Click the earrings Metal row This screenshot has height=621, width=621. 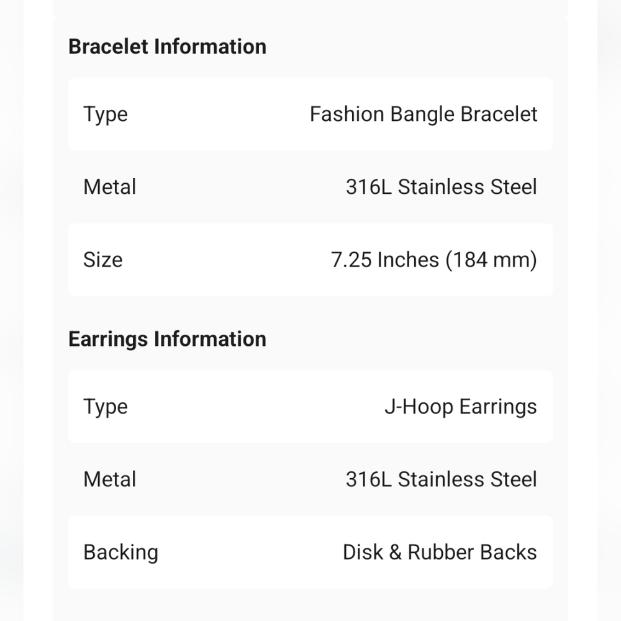click(x=310, y=479)
